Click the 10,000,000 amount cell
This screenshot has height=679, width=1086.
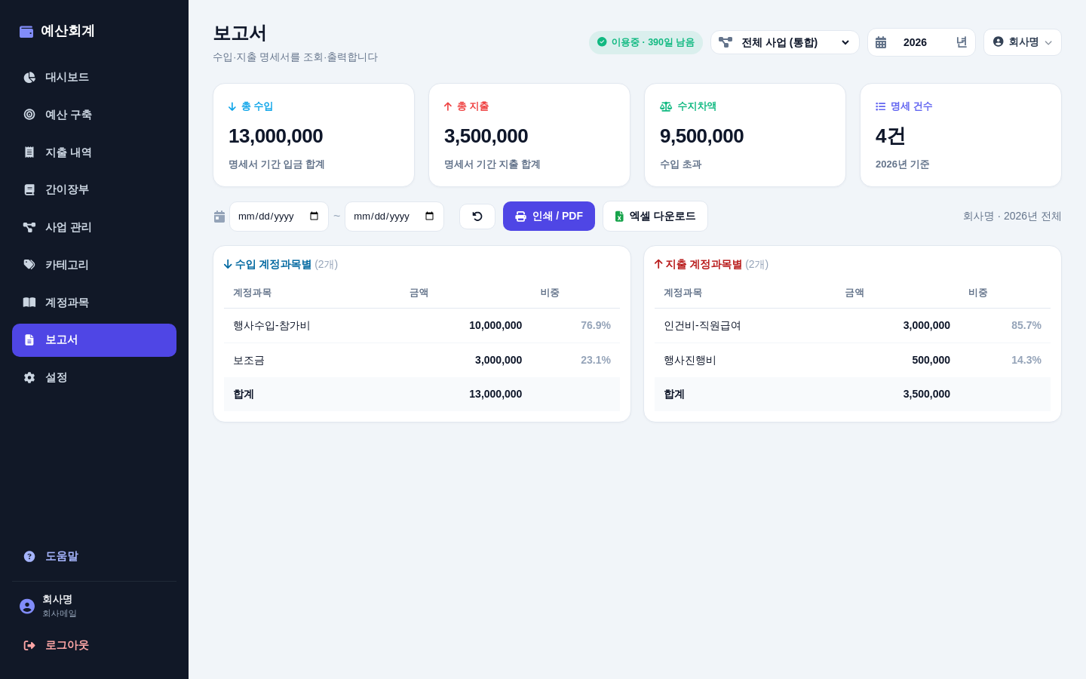495,326
